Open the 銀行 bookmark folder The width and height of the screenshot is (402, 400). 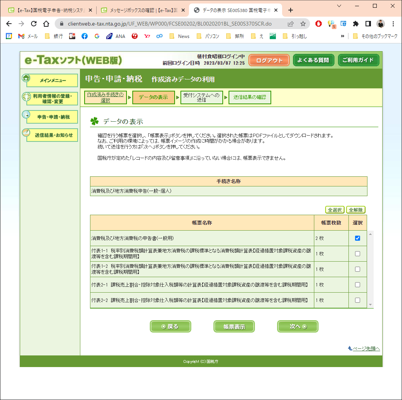click(x=54, y=36)
